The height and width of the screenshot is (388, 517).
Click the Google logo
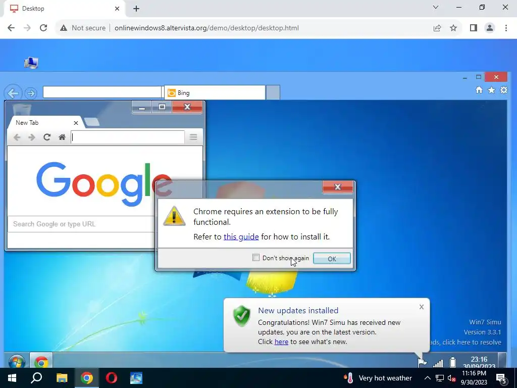coord(104,183)
